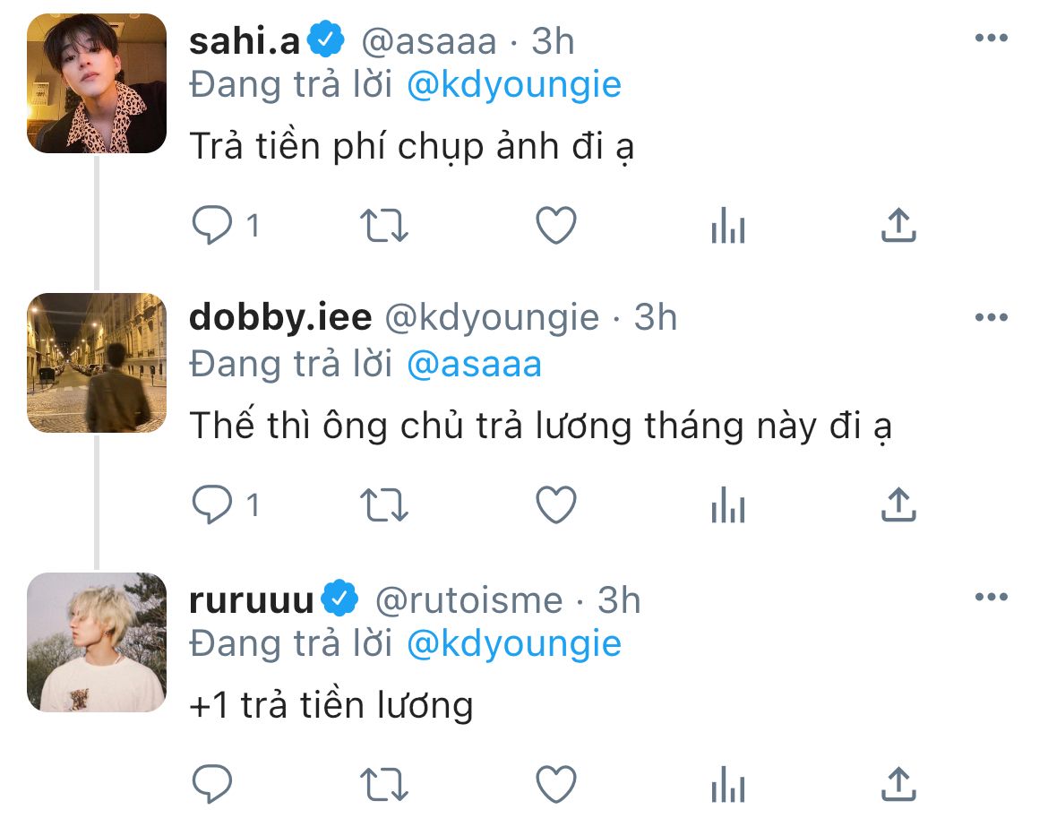This screenshot has width=1048, height=827.
Task: Open @kdyoungie mention in sahi.a's reply
Action: [514, 86]
